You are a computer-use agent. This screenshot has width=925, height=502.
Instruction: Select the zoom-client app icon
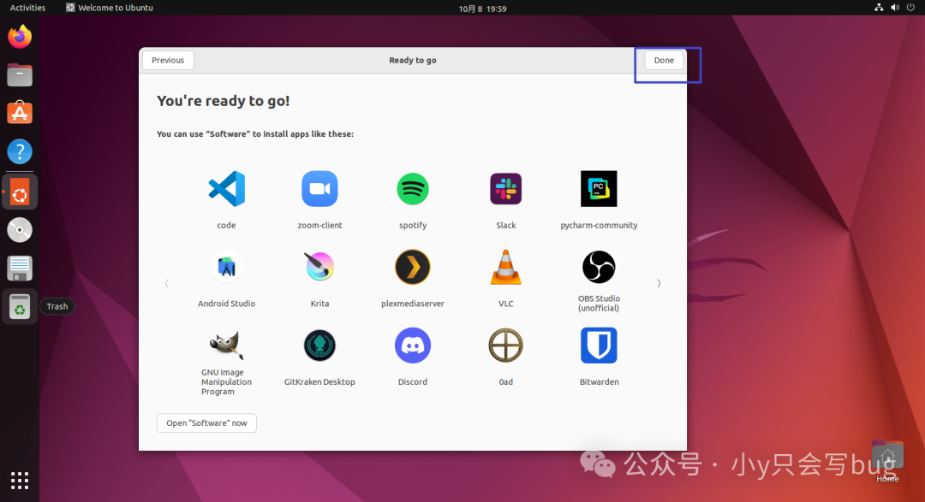(x=319, y=188)
